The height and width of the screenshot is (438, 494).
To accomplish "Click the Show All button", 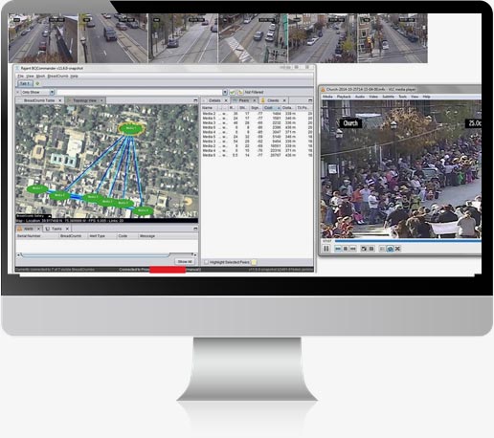I will click(185, 261).
